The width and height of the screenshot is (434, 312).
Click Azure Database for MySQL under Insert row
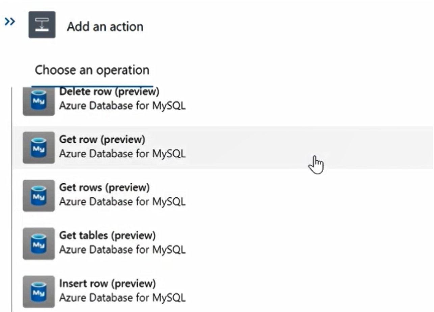(x=122, y=297)
